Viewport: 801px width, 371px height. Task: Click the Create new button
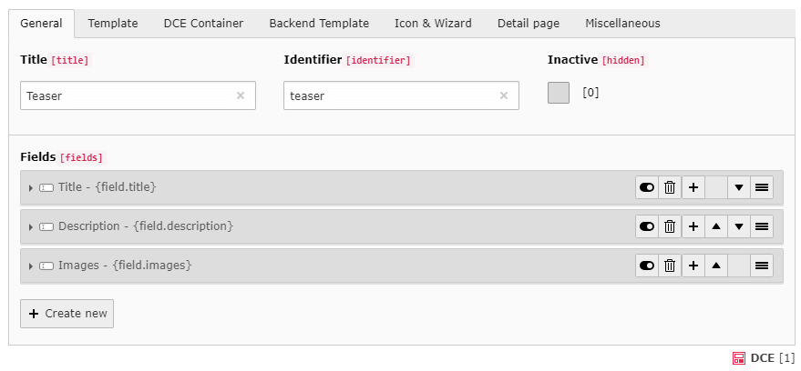pyautogui.click(x=67, y=314)
